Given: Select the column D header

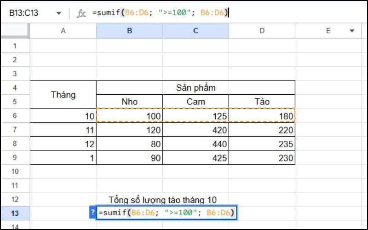Looking at the screenshot, I should click(262, 31).
